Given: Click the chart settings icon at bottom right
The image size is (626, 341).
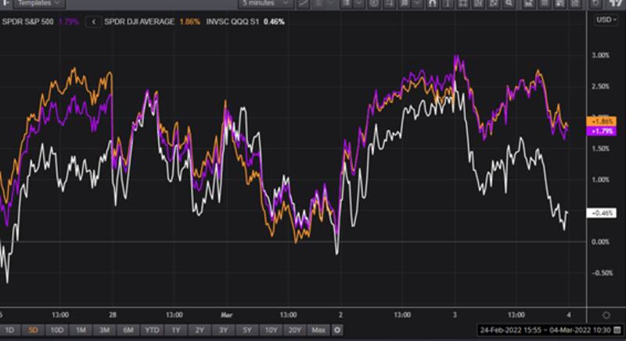Looking at the screenshot, I should click(x=606, y=314).
